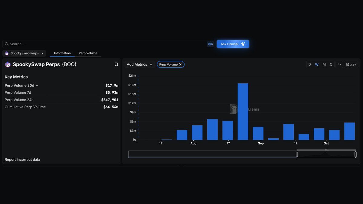Select Cumulative (C) chart view
Screen dimensions: 363x204
tap(331, 64)
